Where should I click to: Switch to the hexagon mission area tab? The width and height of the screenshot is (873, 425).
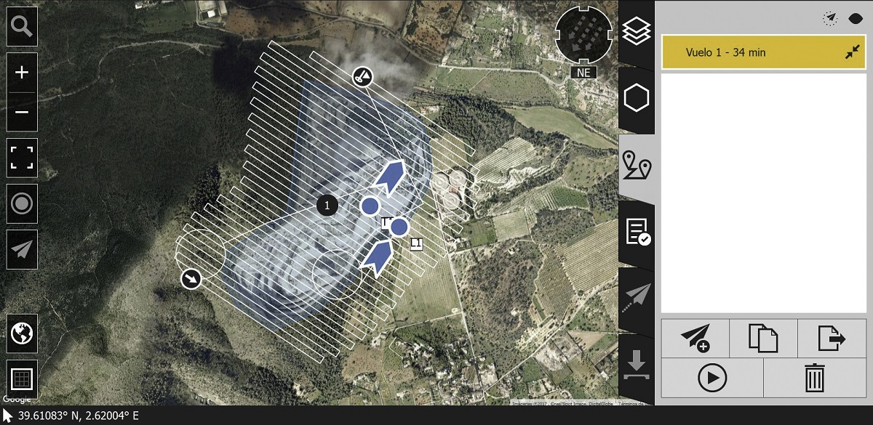[x=637, y=99]
